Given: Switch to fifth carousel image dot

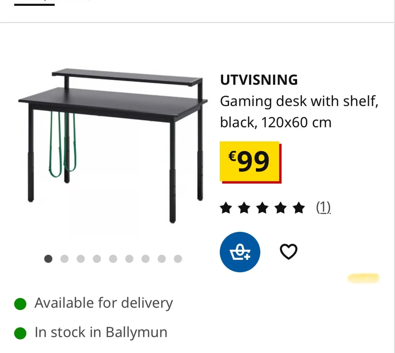Looking at the screenshot, I should pos(113,259).
